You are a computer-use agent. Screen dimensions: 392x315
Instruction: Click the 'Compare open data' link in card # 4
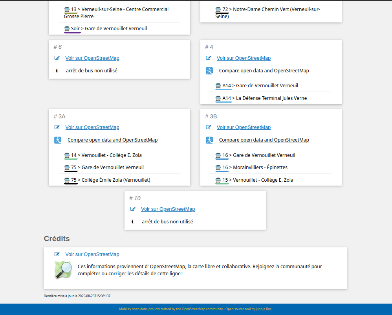tap(264, 71)
